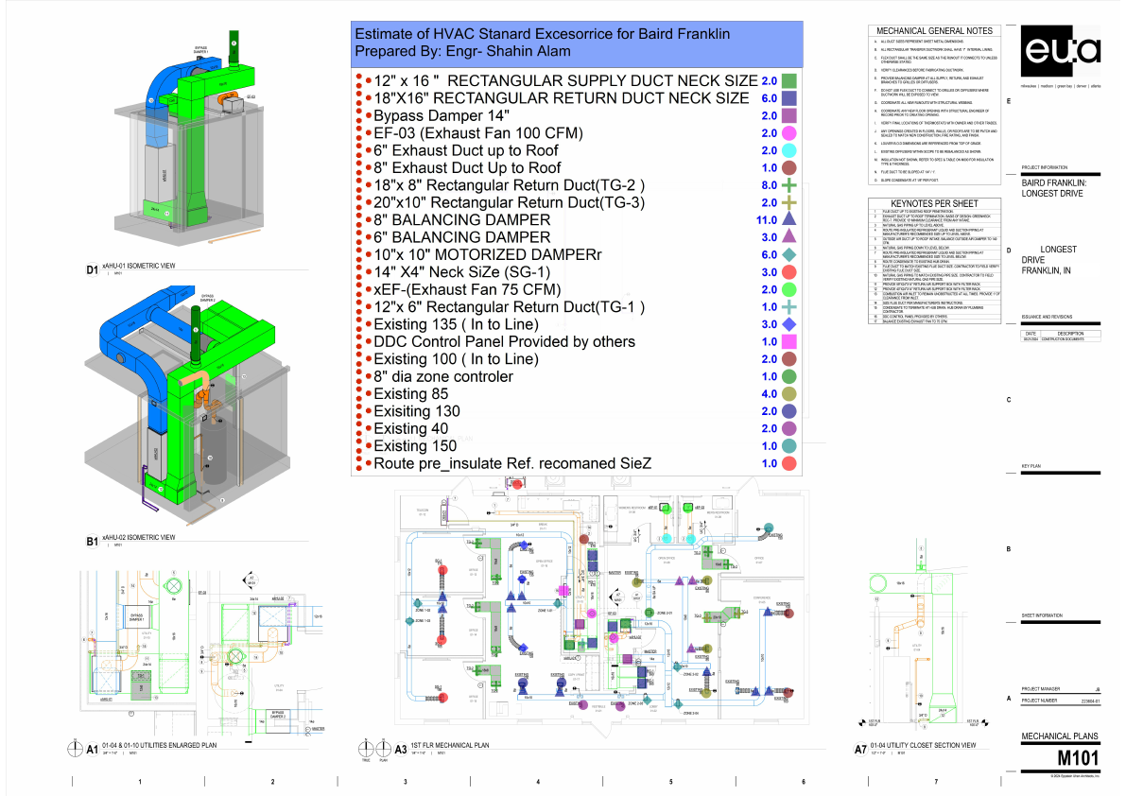1126x796 pixels.
Task: Expand the ISSUANCE AND REVISIONS section
Action: click(1048, 317)
